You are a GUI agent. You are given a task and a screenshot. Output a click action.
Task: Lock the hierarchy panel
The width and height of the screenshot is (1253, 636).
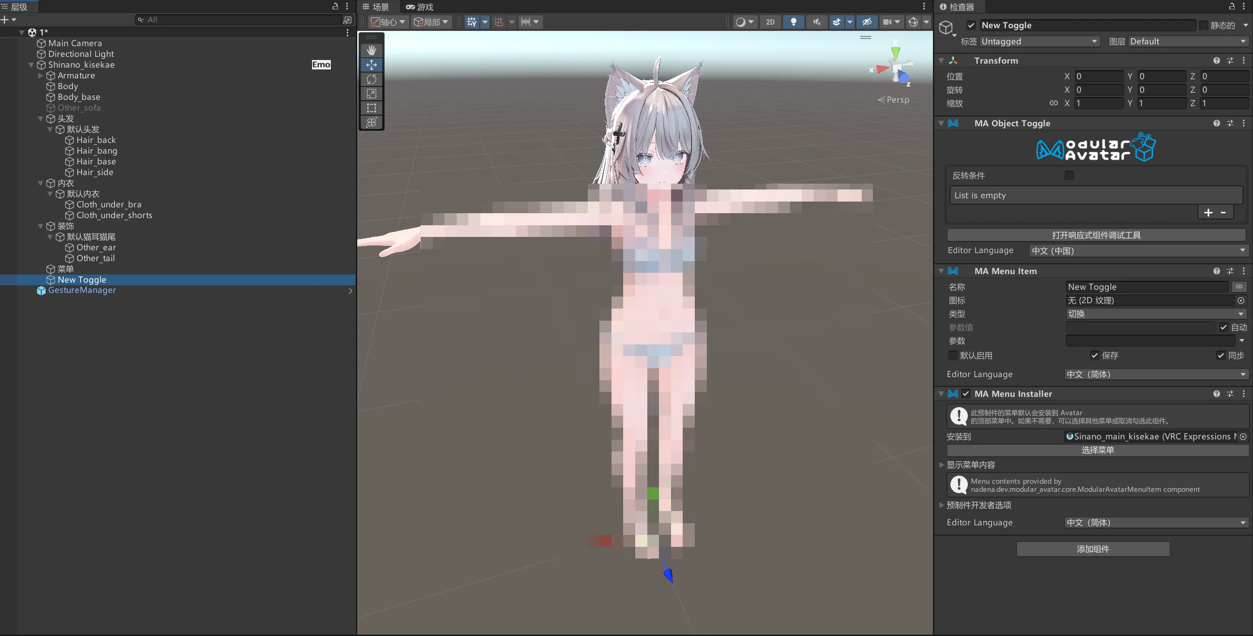point(335,6)
